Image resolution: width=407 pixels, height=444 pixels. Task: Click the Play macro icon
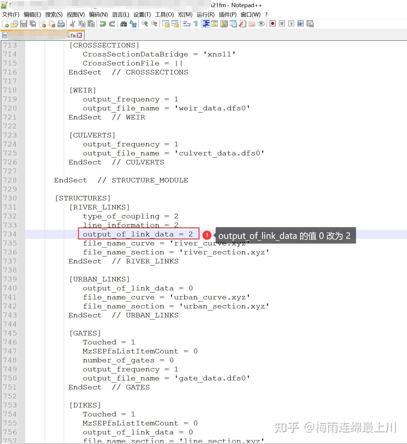291,23
